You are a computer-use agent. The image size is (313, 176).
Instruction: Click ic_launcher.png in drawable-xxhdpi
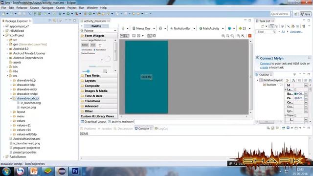30,103
